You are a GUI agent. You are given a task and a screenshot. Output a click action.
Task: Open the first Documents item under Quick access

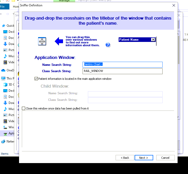pyautogui.click(x=9, y=38)
